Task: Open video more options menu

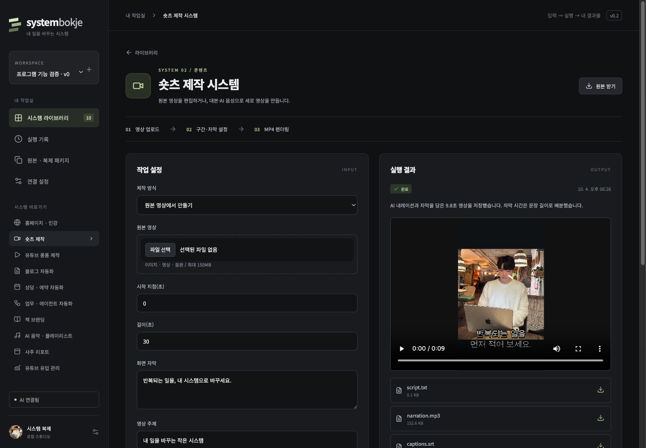Action: (599, 349)
